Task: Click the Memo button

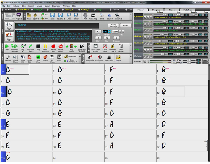Action: 126,25
